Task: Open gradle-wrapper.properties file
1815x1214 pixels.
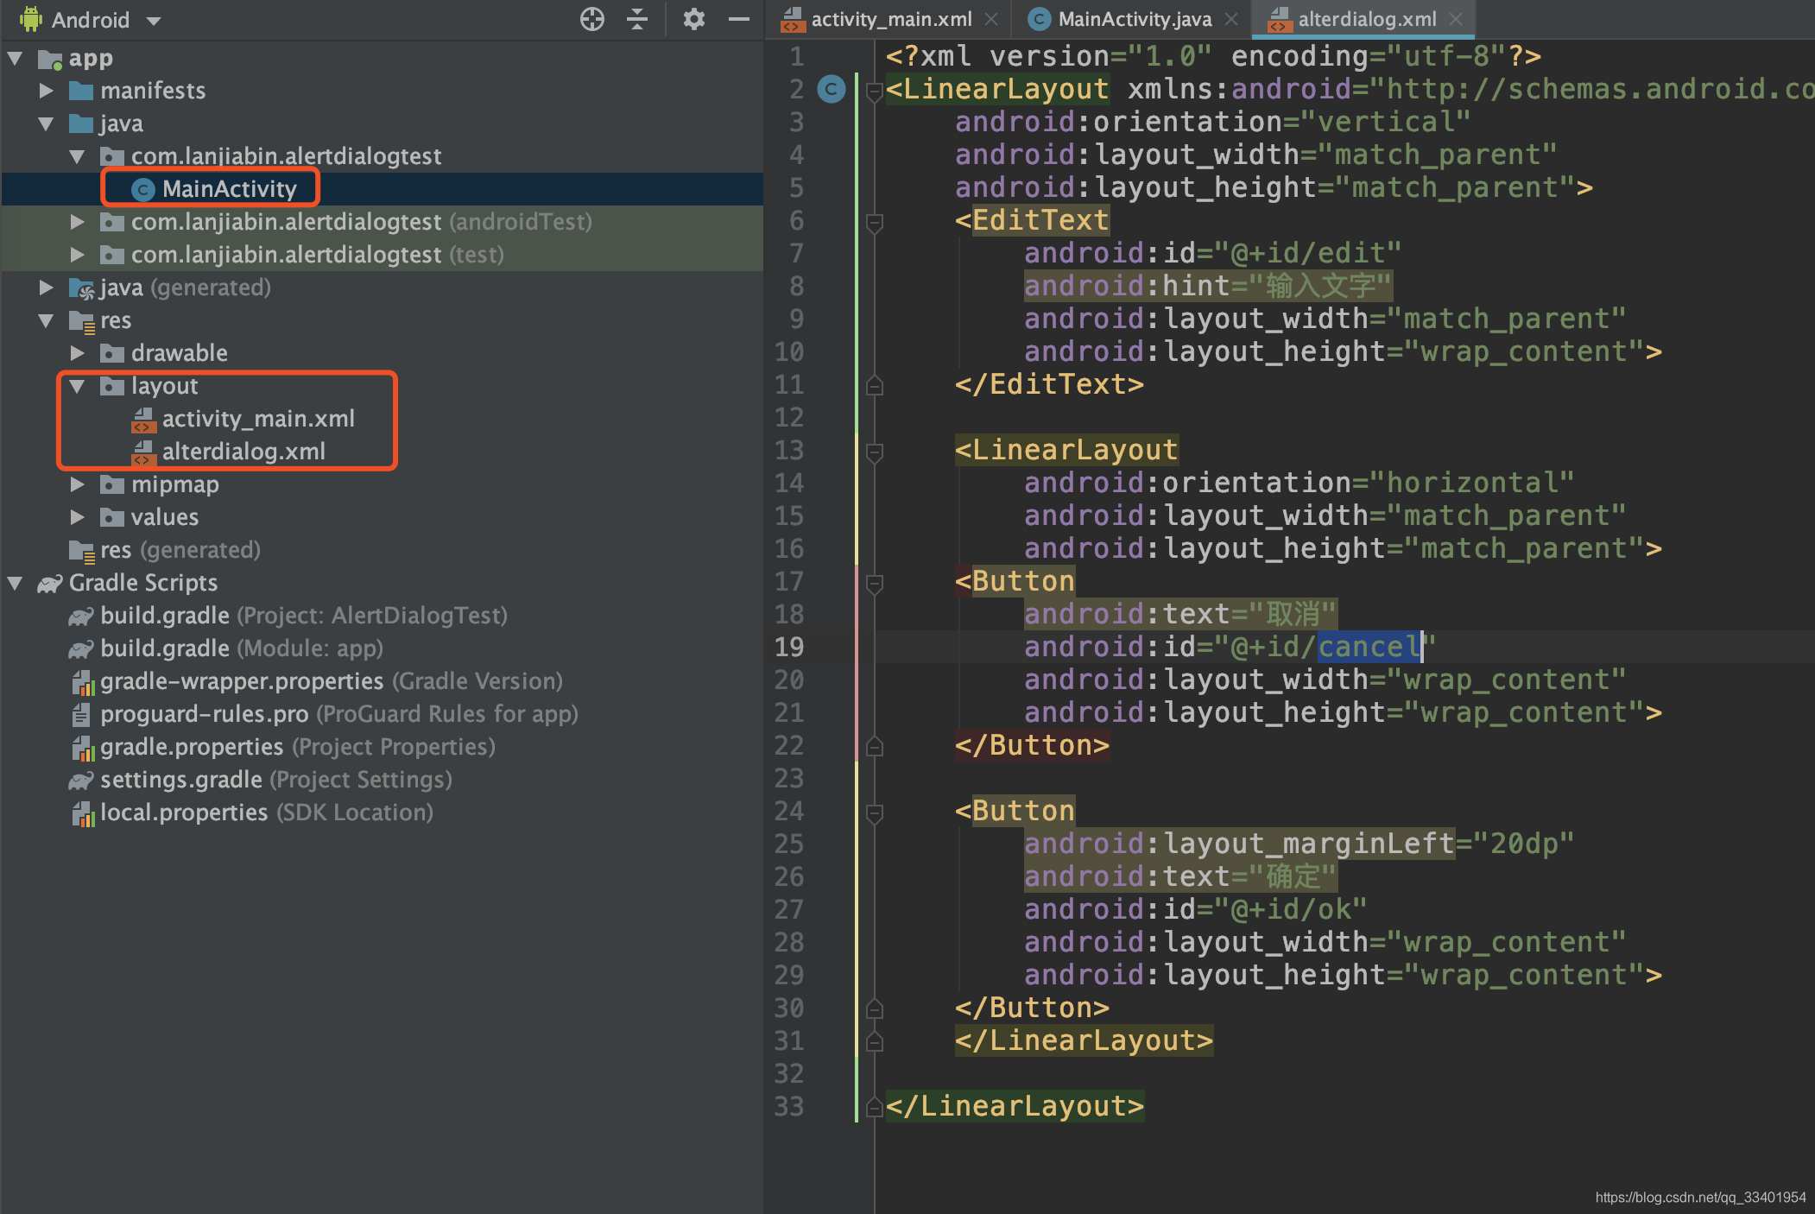Action: (315, 681)
